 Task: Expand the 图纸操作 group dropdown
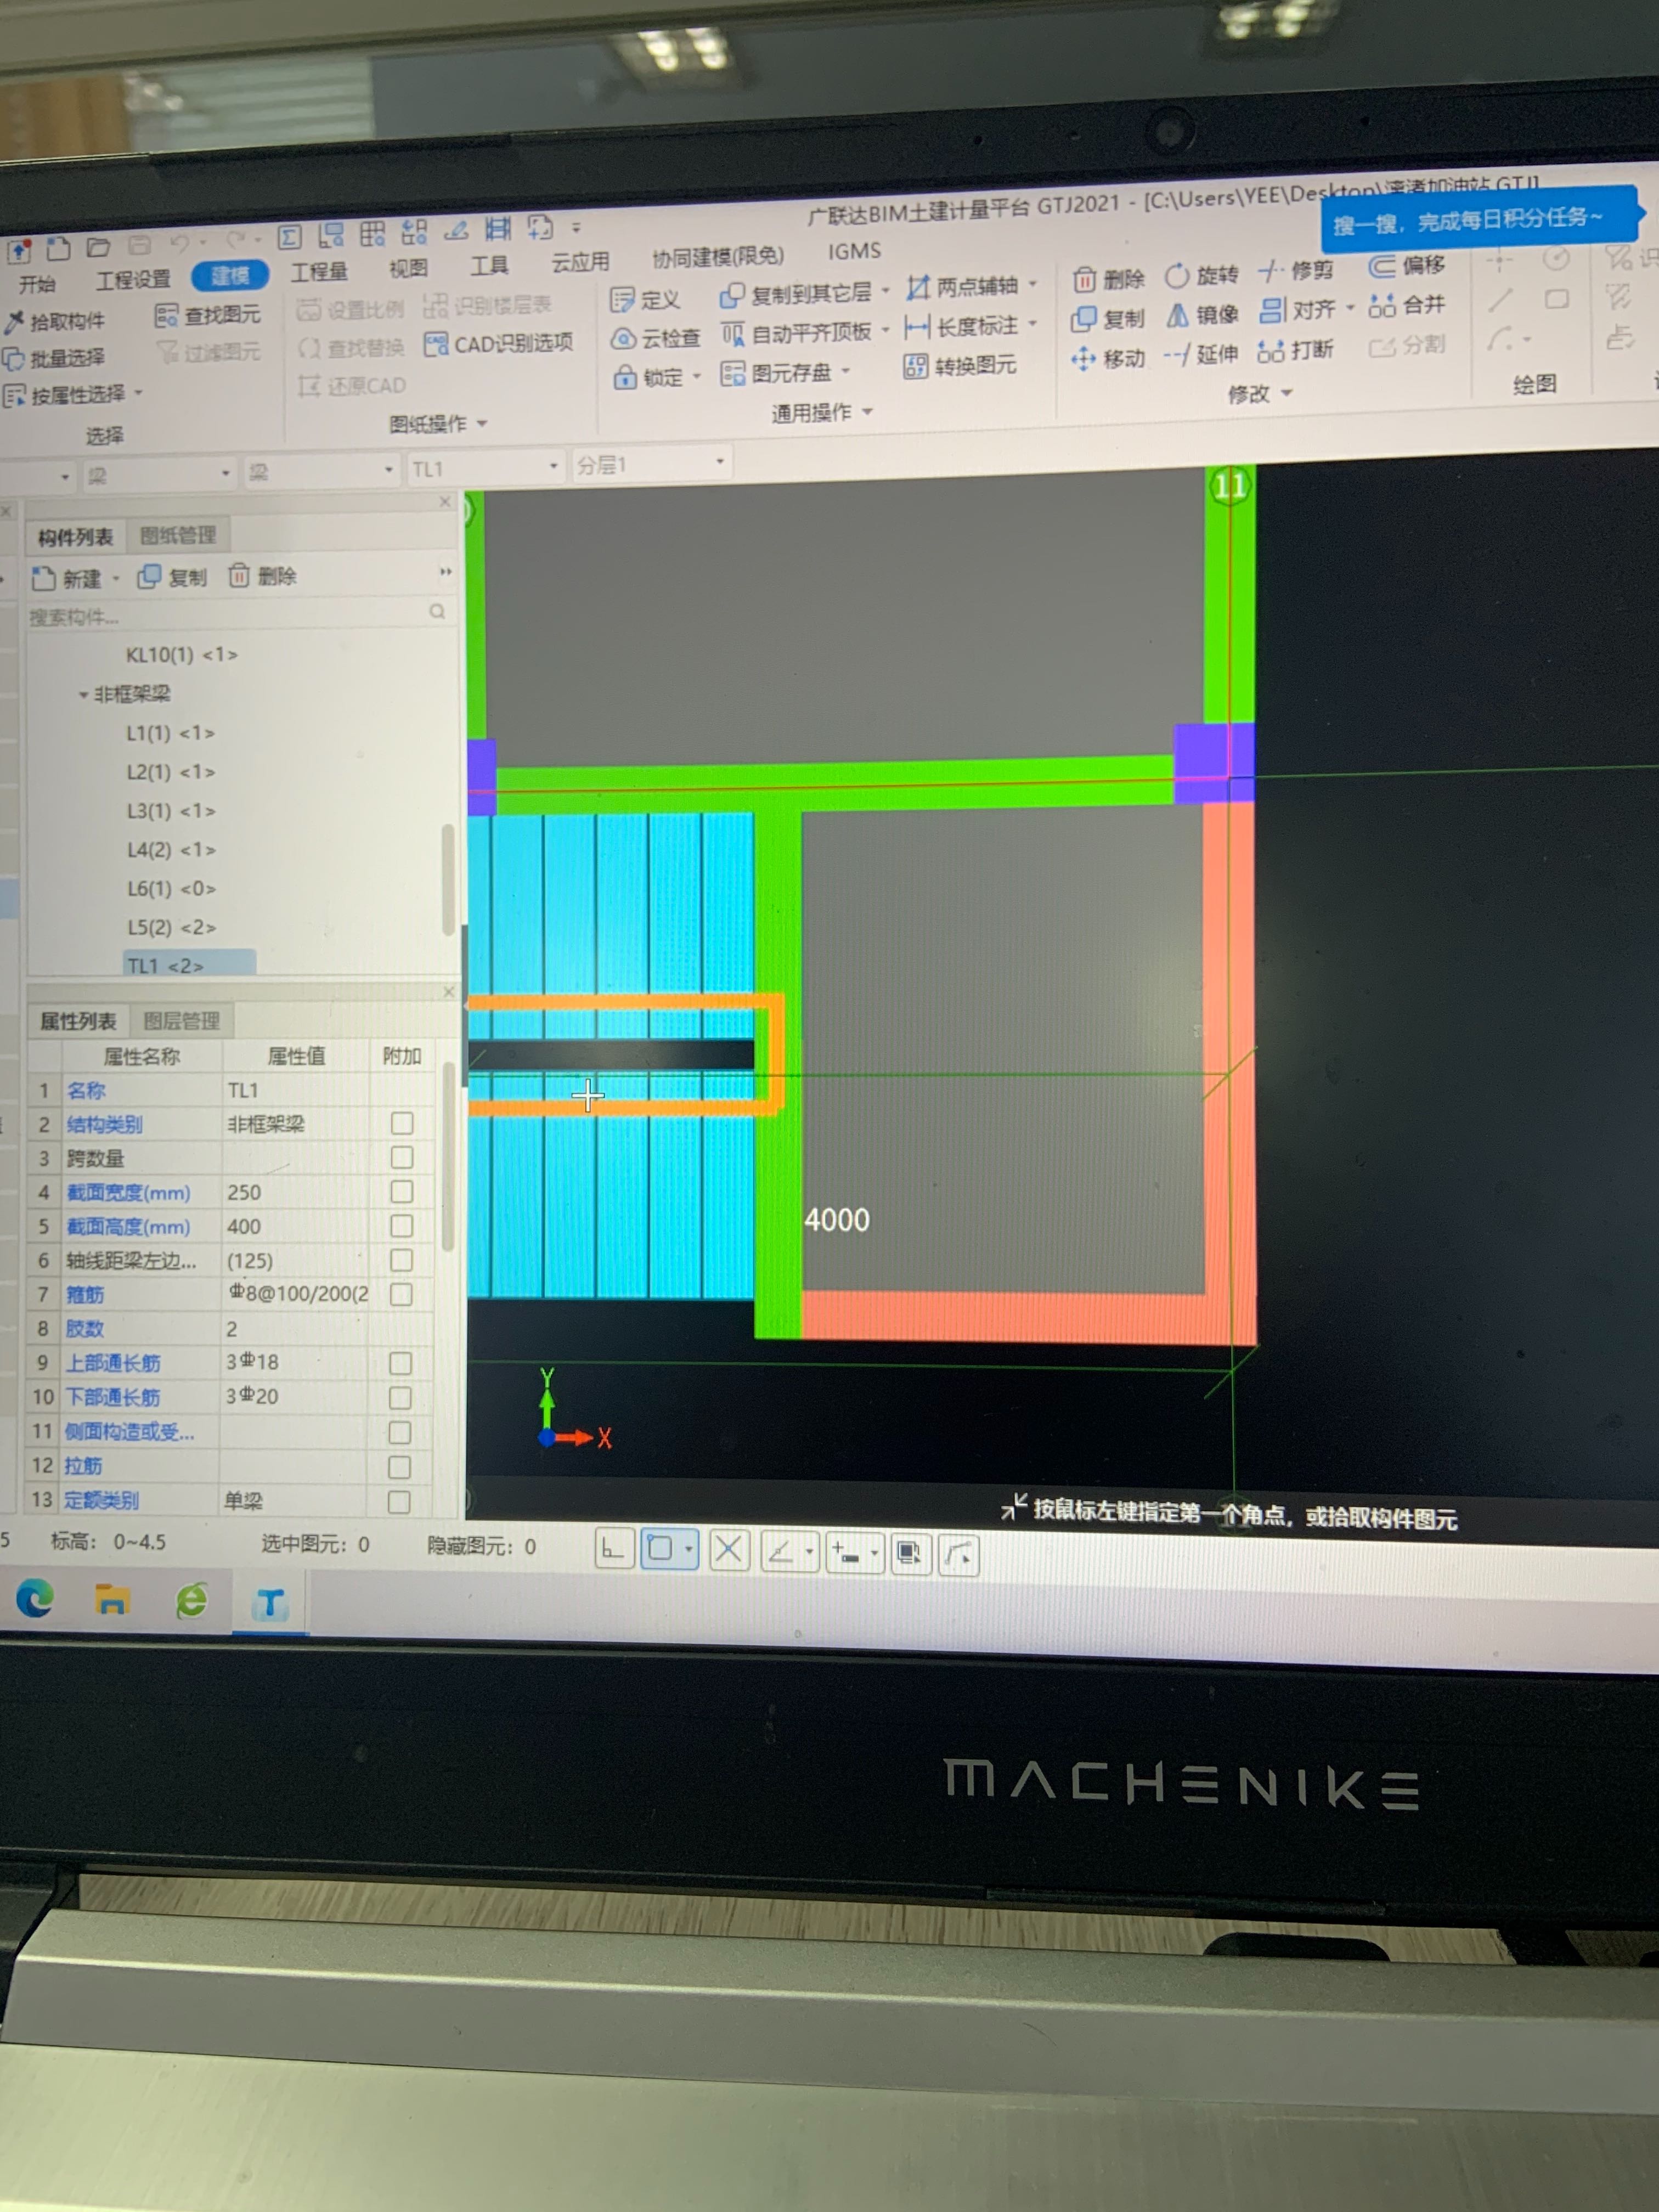pos(482,424)
